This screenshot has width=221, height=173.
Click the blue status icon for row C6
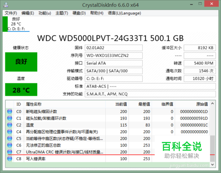point(10,145)
